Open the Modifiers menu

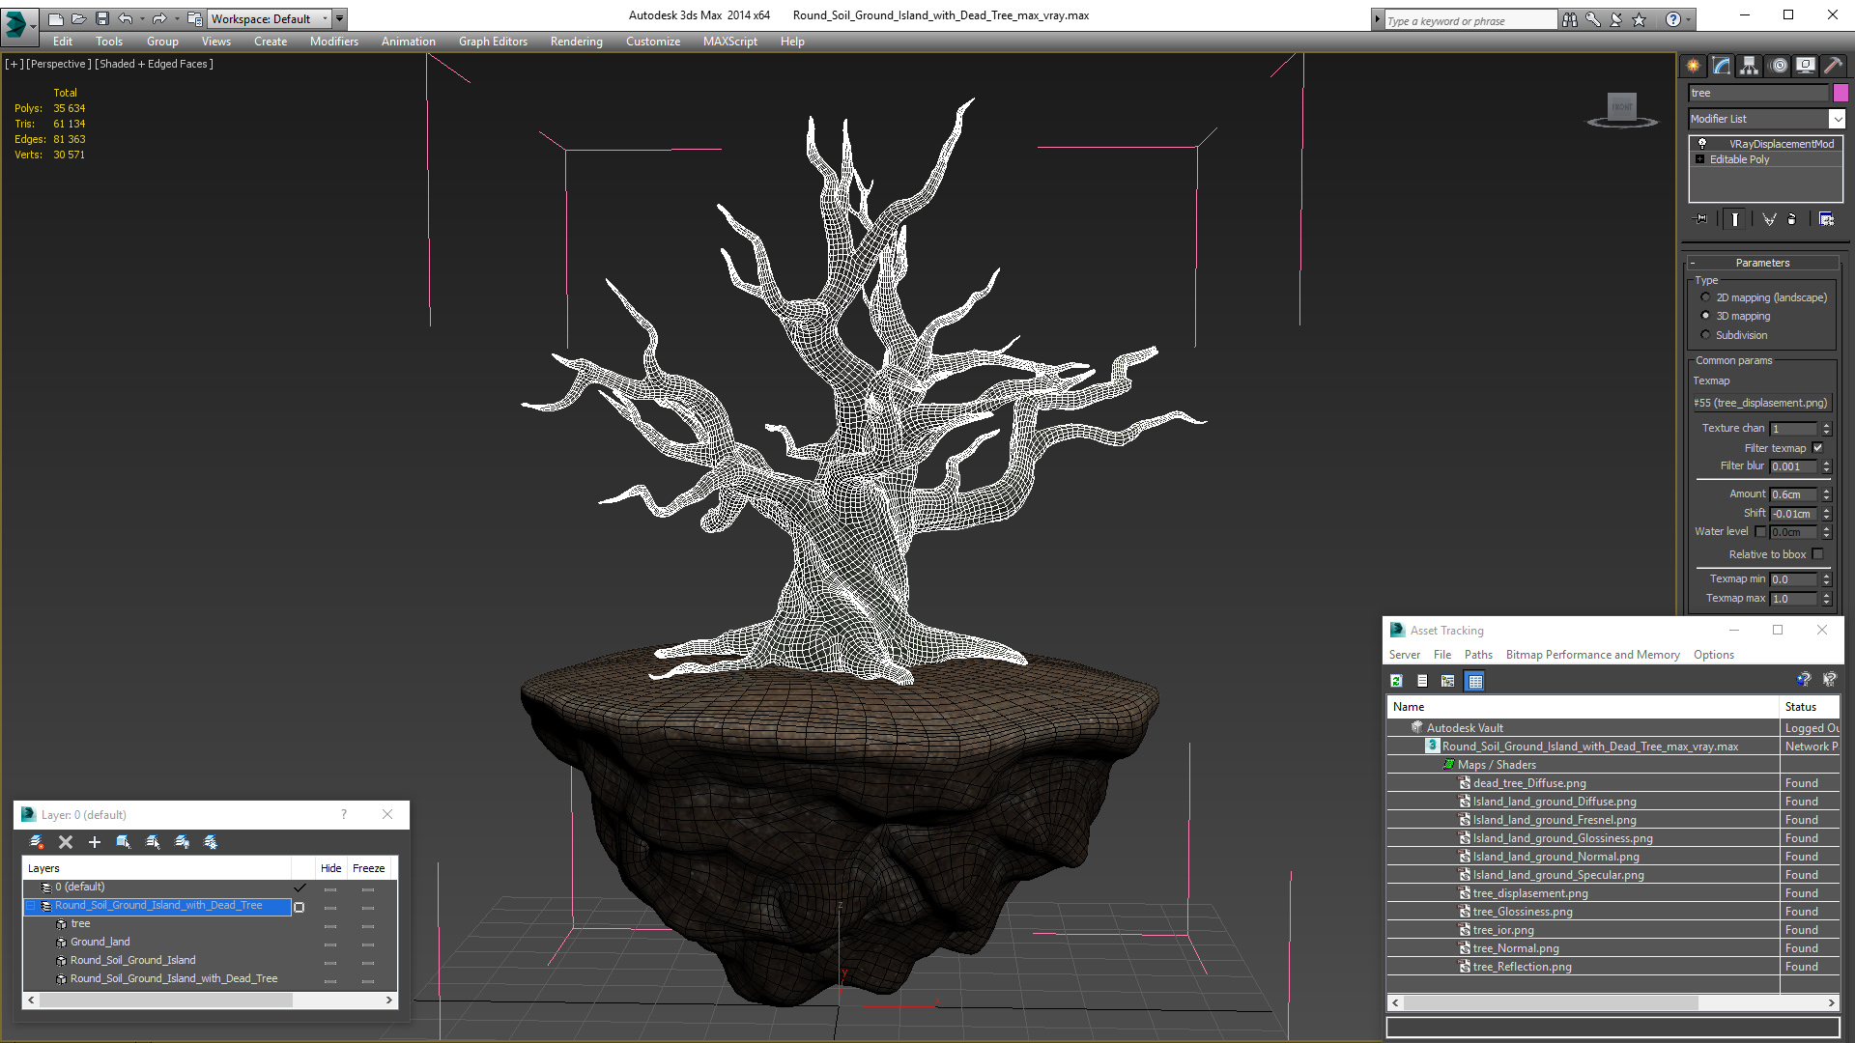pyautogui.click(x=333, y=42)
